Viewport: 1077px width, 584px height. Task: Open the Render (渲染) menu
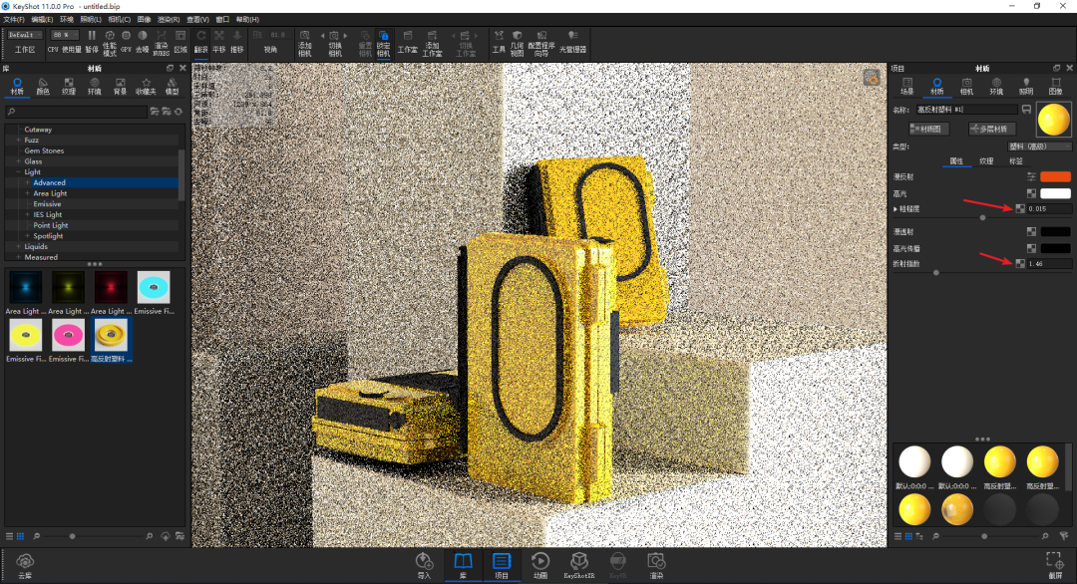coord(169,19)
